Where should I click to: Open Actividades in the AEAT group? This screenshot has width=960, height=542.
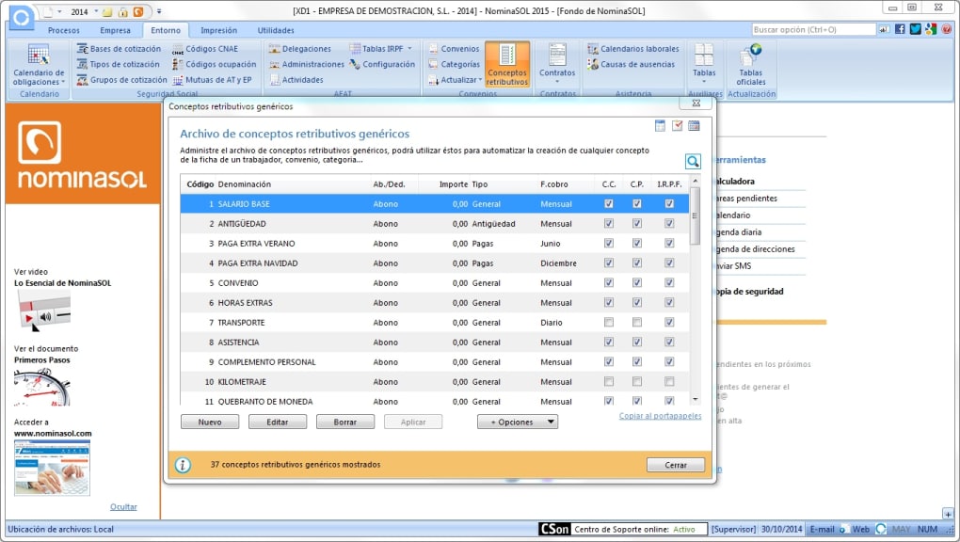pos(296,80)
